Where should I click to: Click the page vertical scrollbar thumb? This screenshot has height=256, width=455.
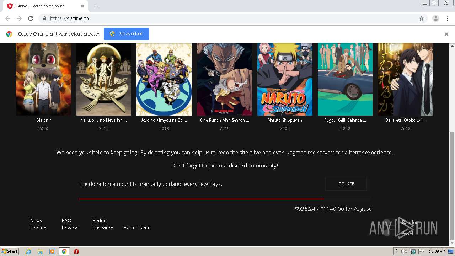click(x=452, y=186)
